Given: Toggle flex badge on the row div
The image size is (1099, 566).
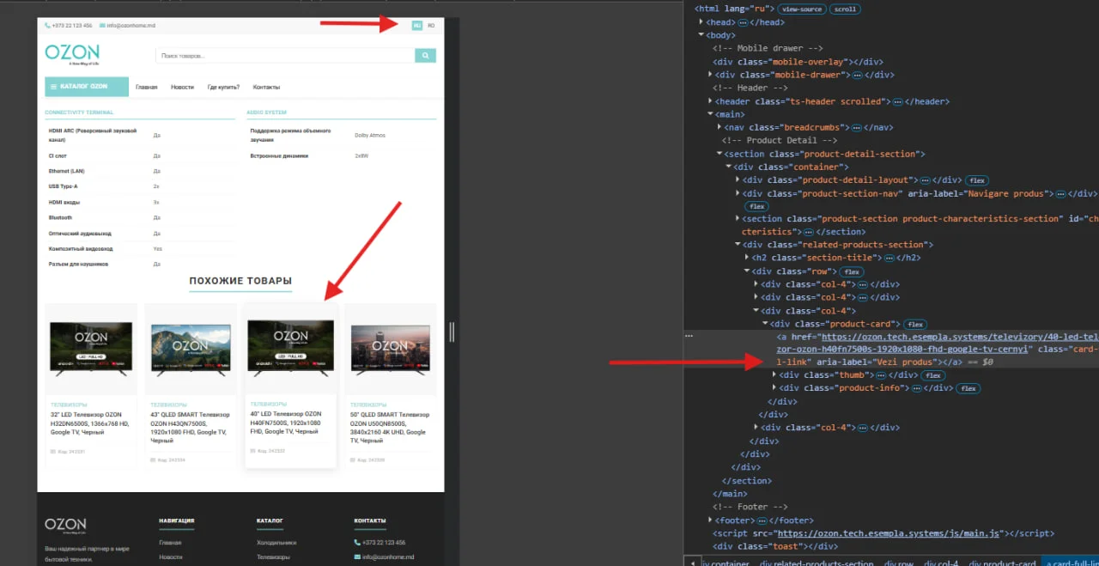Looking at the screenshot, I should pos(851,271).
